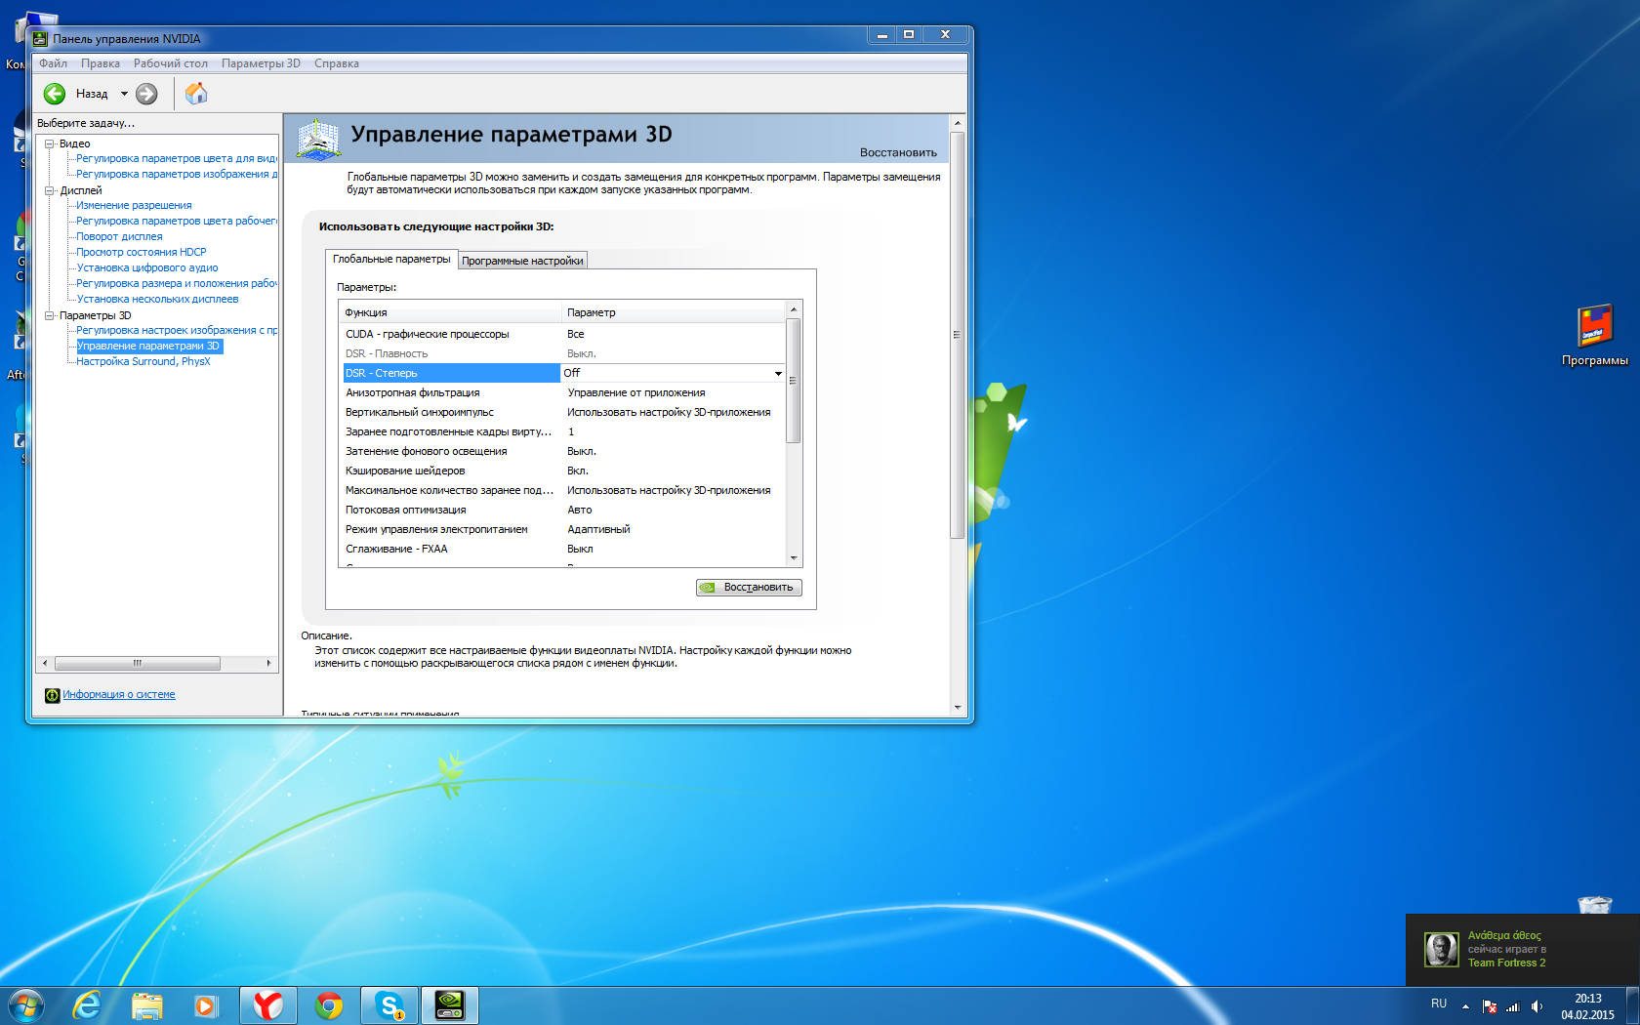
Task: Click the Параметр column header
Action: (x=674, y=313)
